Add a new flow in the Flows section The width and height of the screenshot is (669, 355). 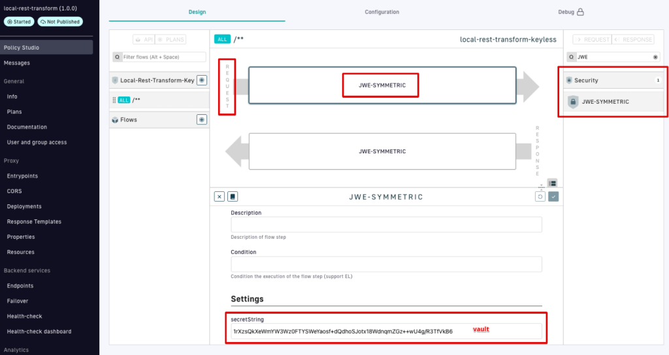click(202, 120)
